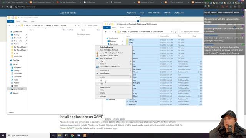
Task: Open Properties from the context menu
Action: (103, 97)
